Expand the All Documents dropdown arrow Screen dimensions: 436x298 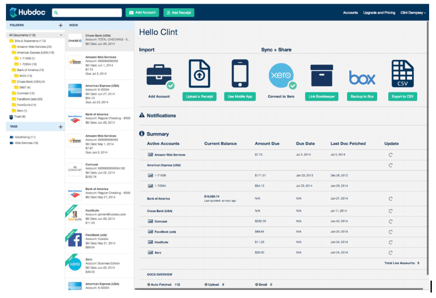61,35
